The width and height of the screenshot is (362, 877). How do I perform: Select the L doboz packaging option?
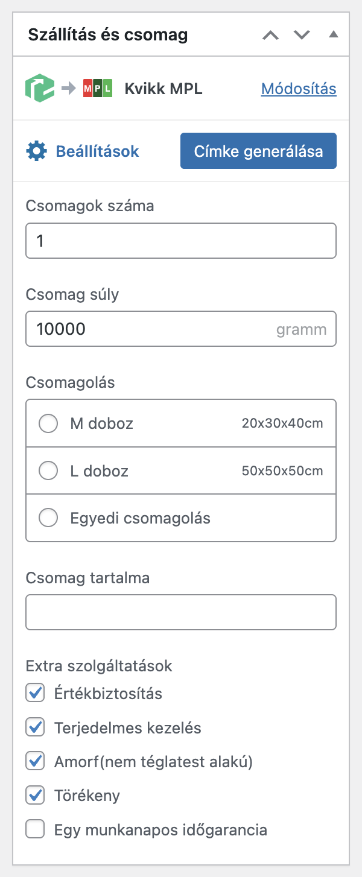click(48, 470)
